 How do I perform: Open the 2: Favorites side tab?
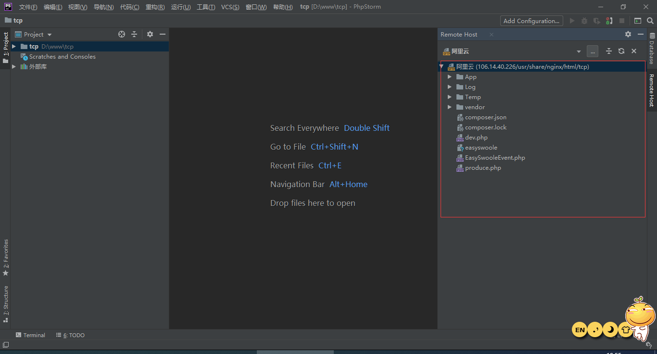pyautogui.click(x=5, y=258)
